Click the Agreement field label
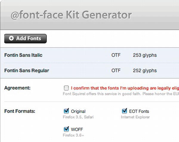Viewport: 179px width, 142px height. pos(18,88)
